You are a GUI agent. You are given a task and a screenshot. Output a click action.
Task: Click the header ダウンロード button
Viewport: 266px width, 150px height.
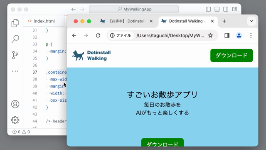coord(232,55)
